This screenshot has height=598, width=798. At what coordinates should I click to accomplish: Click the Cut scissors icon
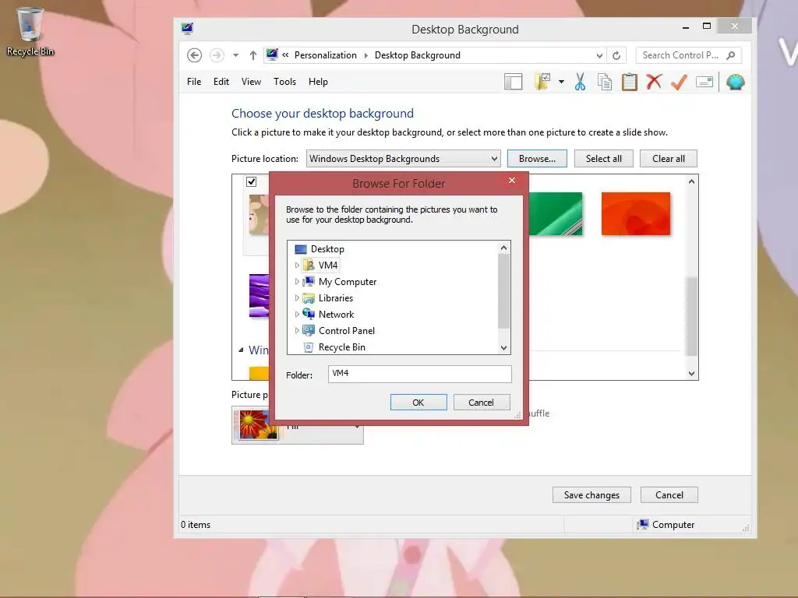[x=580, y=82]
